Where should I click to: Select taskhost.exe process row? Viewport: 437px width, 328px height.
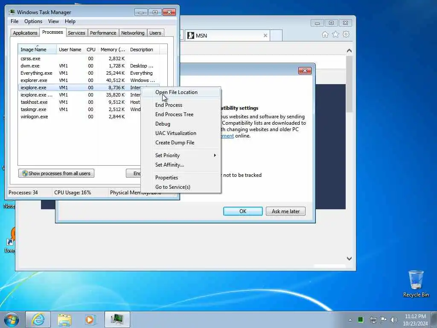tap(80, 102)
